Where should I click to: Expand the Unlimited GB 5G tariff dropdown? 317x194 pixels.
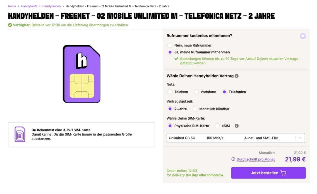pos(236,138)
